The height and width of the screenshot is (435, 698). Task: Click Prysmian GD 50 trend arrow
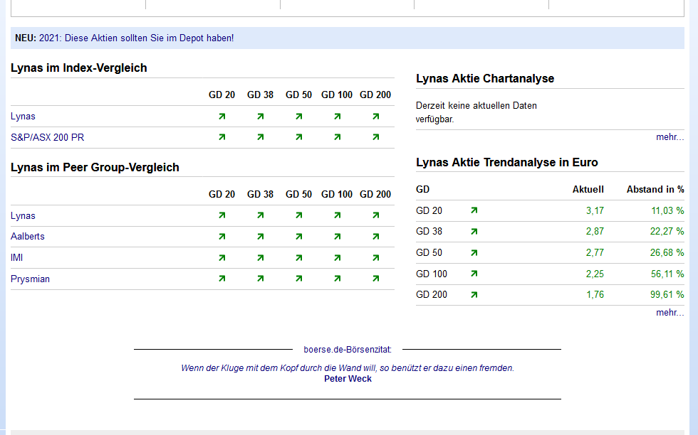tap(298, 279)
